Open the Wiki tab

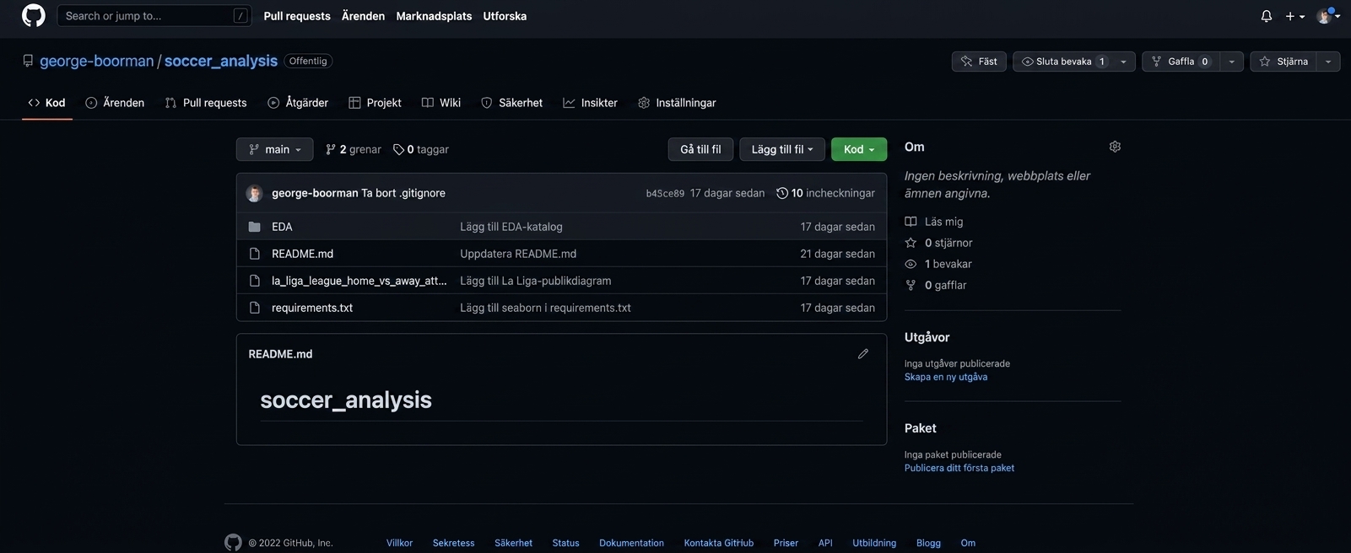[x=441, y=103]
